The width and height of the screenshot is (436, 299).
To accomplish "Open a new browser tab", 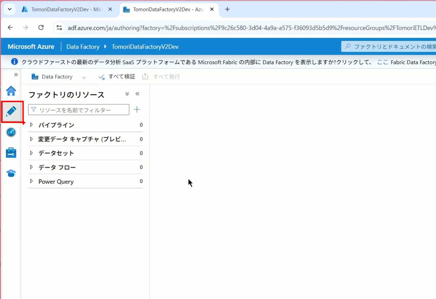I will tap(227, 9).
